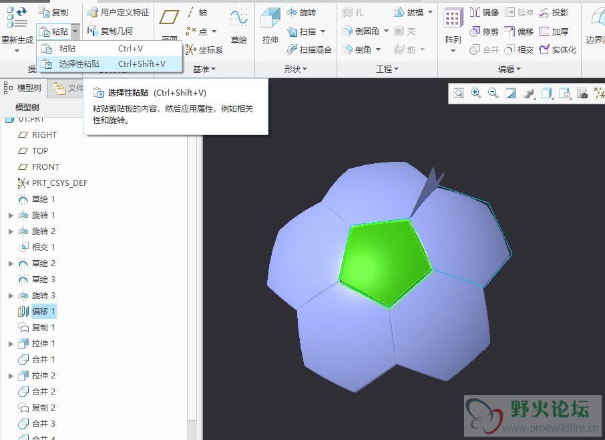This screenshot has width=605, height=440.
Task: Select the 轴 datum axis tool
Action: tap(197, 12)
